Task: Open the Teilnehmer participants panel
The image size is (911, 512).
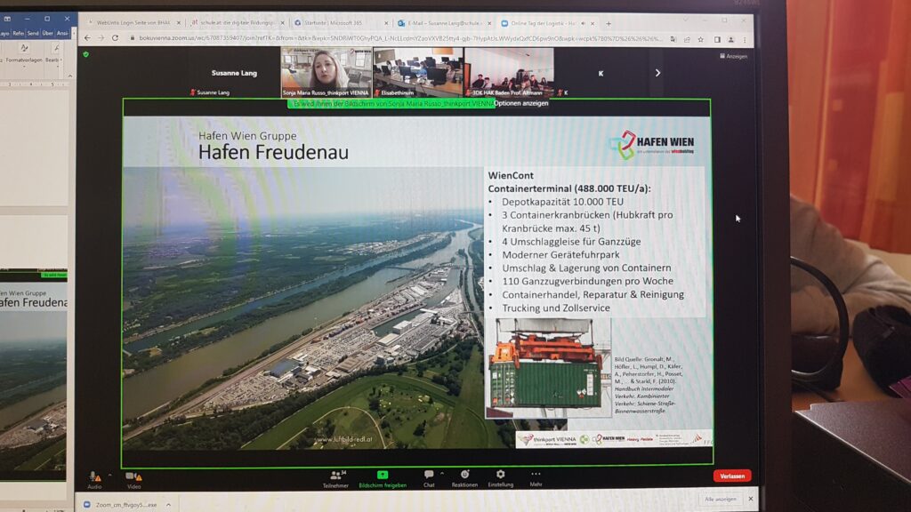Action: click(x=335, y=479)
